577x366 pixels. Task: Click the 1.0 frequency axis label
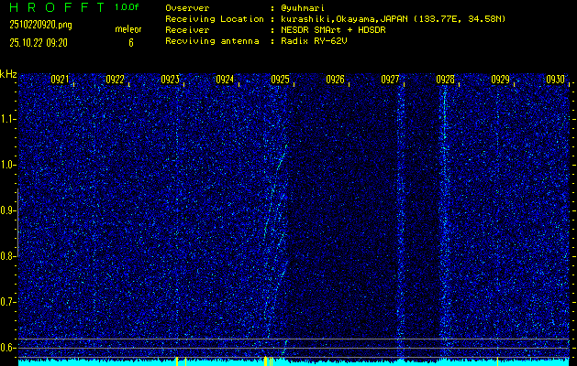pos(6,165)
